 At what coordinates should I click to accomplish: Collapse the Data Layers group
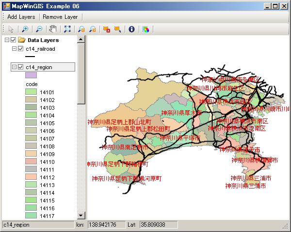tap(6, 40)
